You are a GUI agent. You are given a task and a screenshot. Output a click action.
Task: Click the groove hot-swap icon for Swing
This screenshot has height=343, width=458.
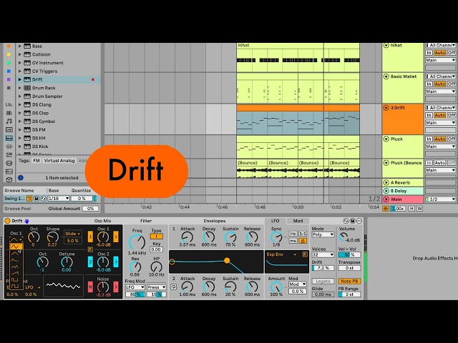click(29, 199)
